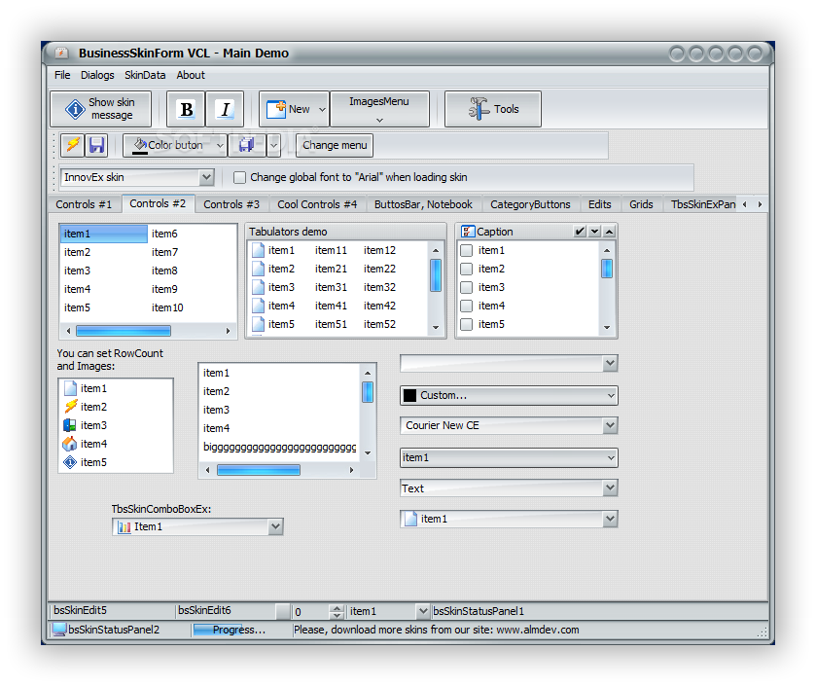Open the SkinData menu
This screenshot has width=816, height=686.
click(x=145, y=75)
